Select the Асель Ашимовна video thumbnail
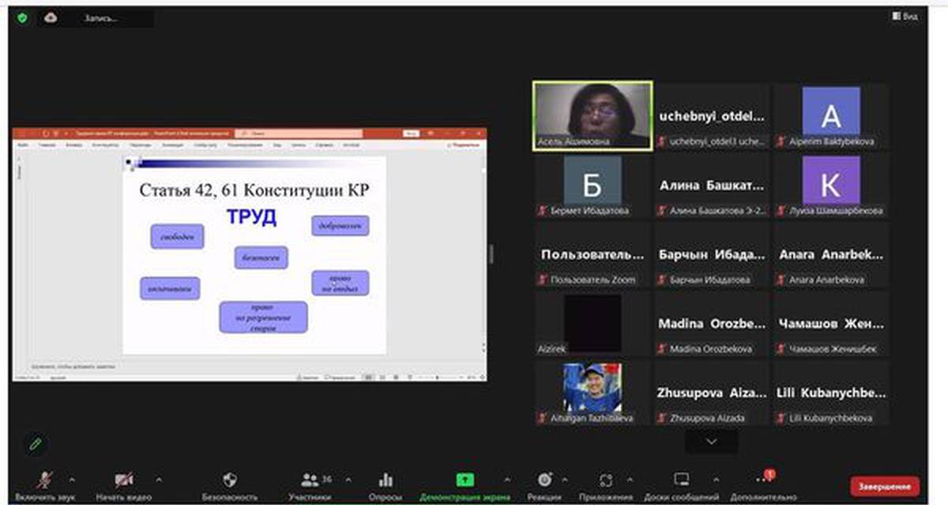 click(592, 114)
